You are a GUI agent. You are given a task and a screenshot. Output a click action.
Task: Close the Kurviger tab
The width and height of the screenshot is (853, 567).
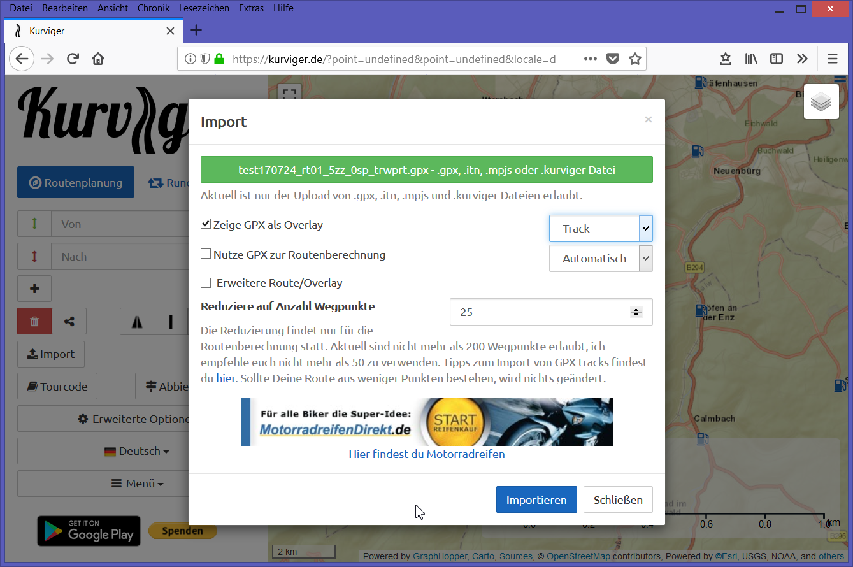(170, 31)
